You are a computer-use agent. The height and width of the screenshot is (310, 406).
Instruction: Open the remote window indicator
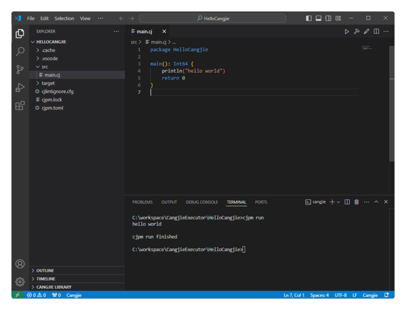tap(17, 295)
